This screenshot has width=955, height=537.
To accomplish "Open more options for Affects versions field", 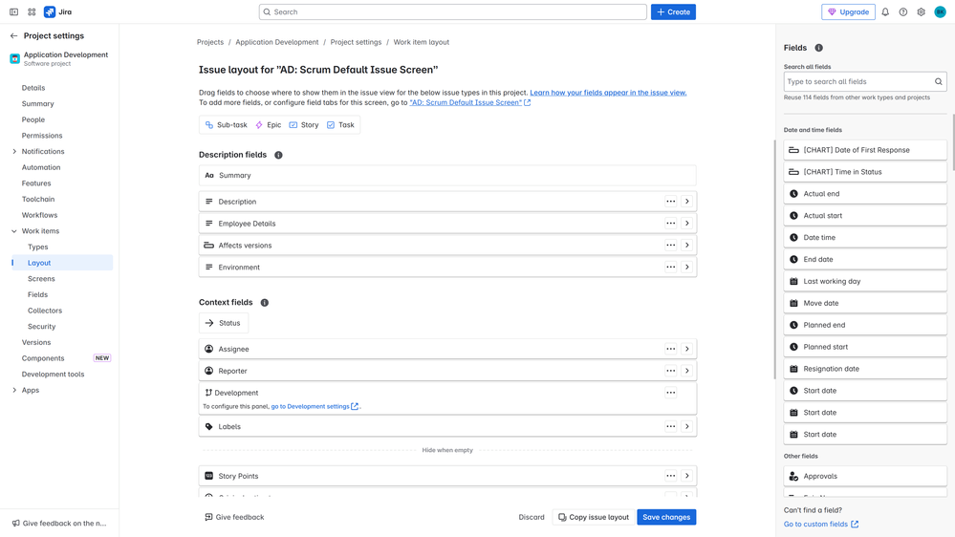I will pyautogui.click(x=670, y=246).
